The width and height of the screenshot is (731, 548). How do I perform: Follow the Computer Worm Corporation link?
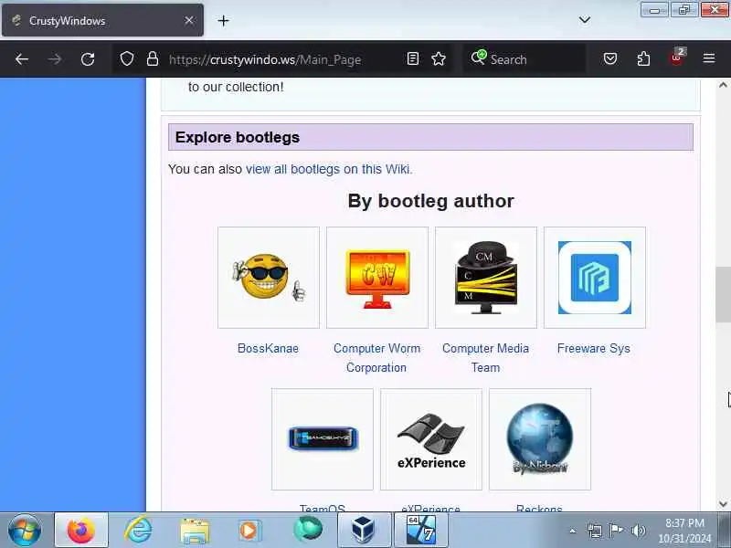pos(376,358)
